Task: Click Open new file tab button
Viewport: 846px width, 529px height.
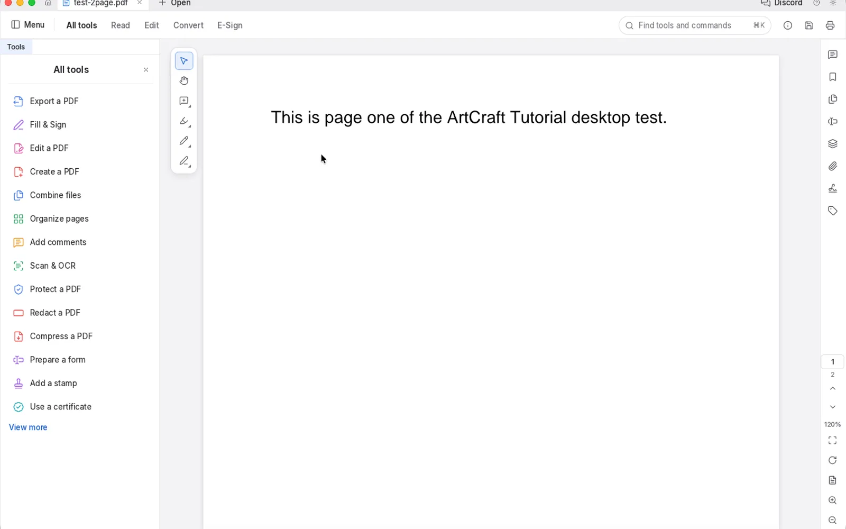Action: (174, 3)
